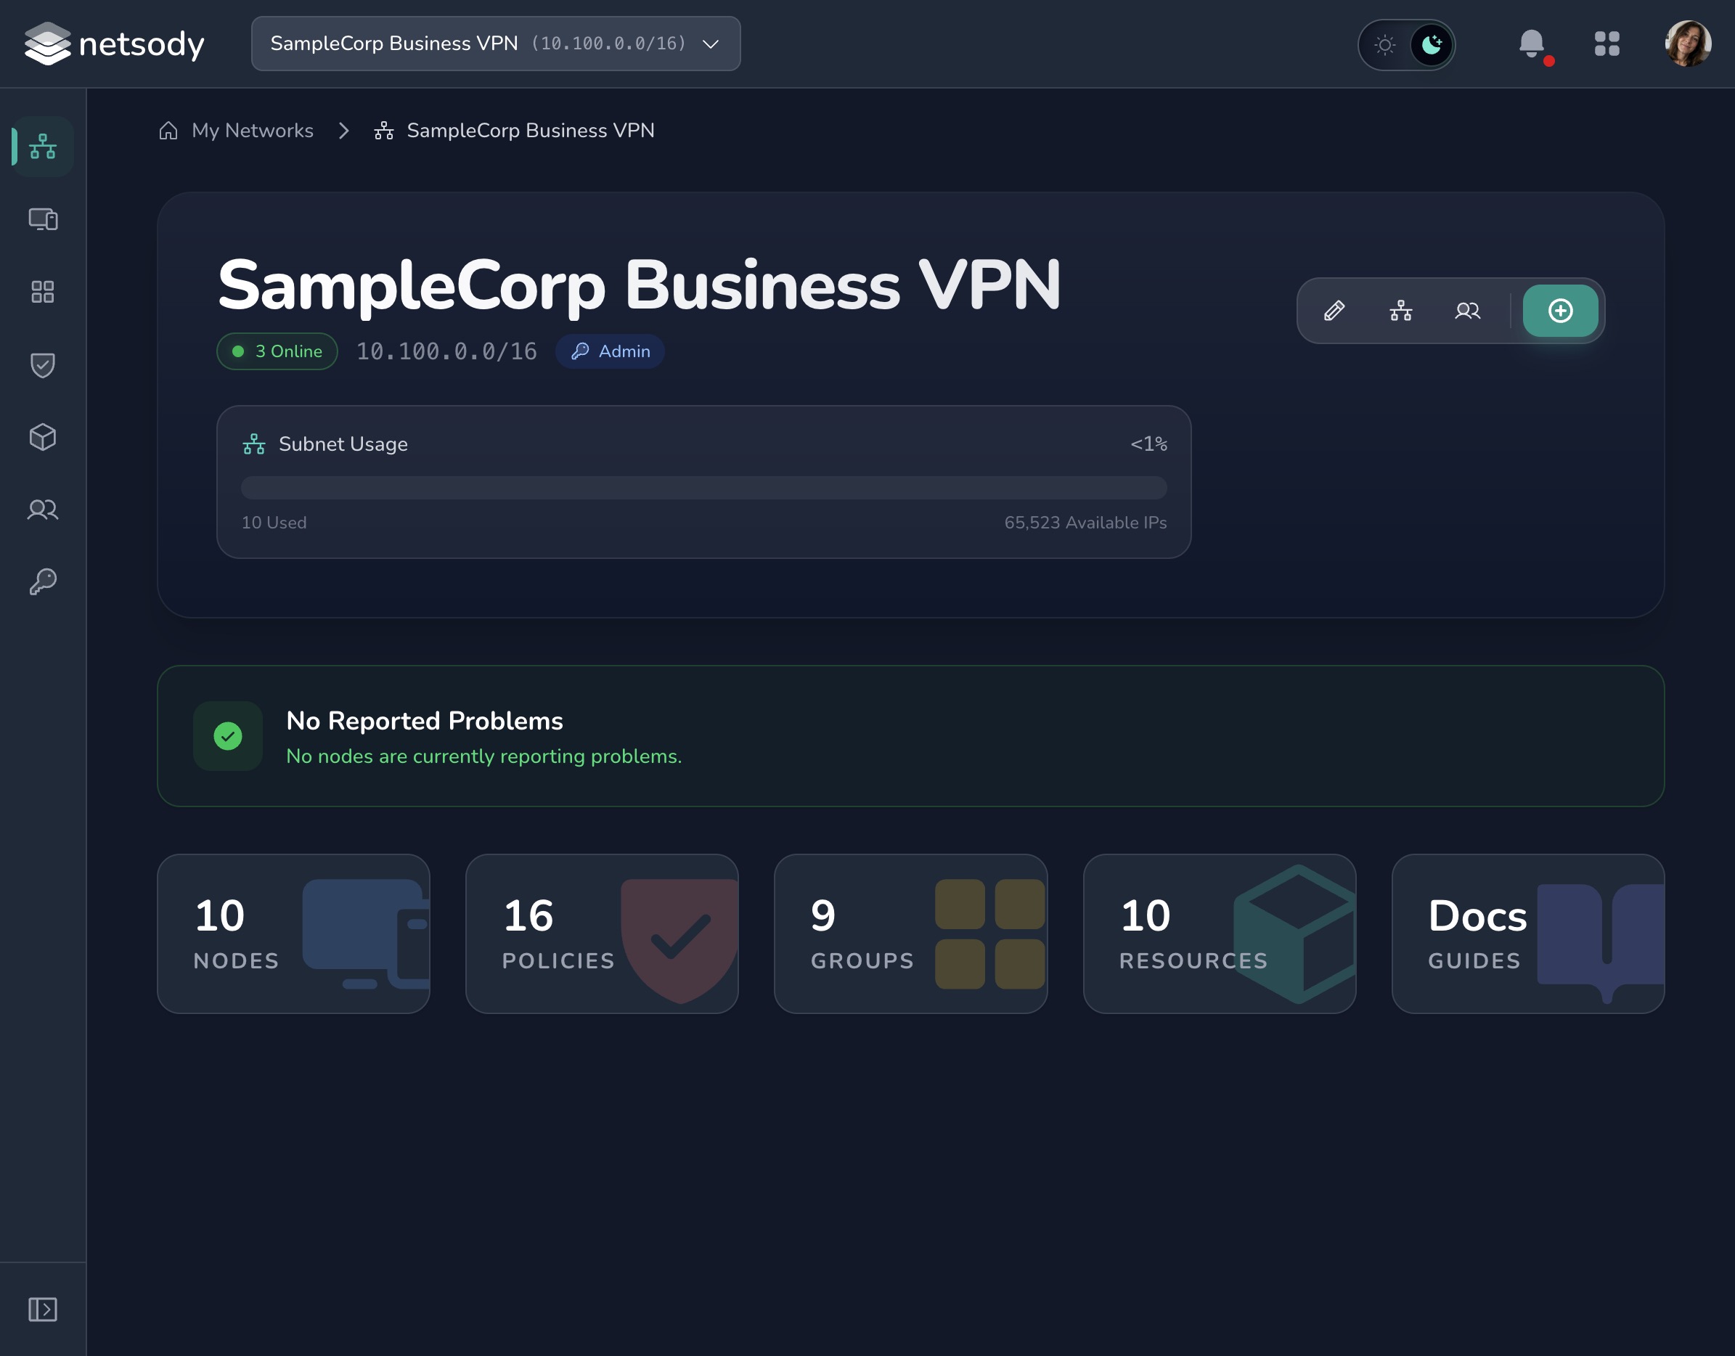The width and height of the screenshot is (1735, 1356).
Task: Open Keys sidebar icon
Action: (x=43, y=581)
